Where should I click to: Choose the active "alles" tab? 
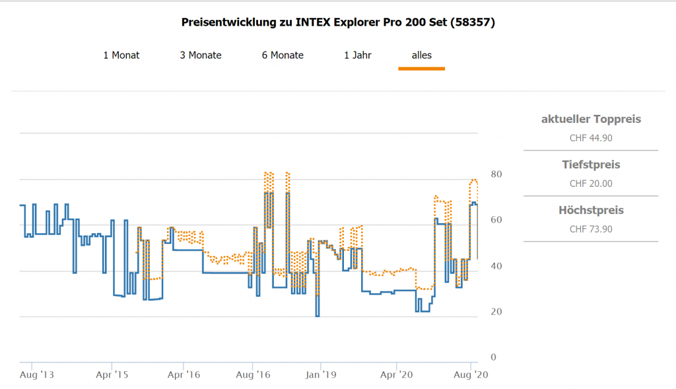pyautogui.click(x=421, y=55)
